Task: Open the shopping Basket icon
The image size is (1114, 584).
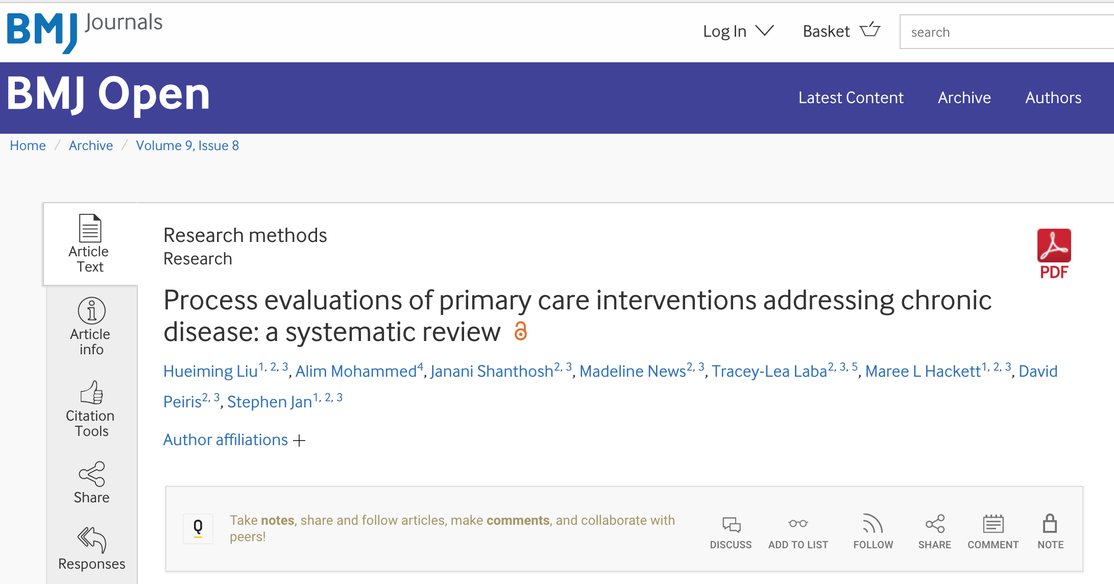Action: 870,30
